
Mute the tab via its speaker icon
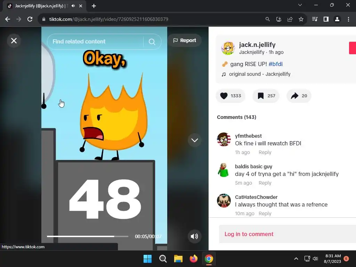(73, 6)
